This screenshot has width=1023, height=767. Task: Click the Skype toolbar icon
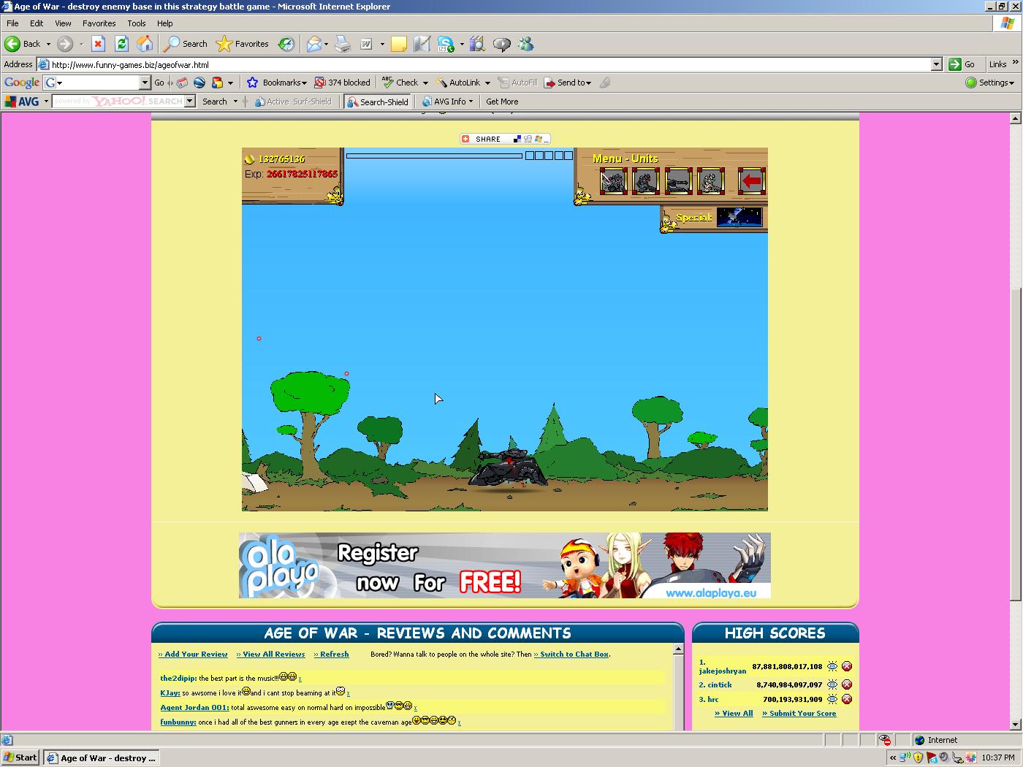446,44
